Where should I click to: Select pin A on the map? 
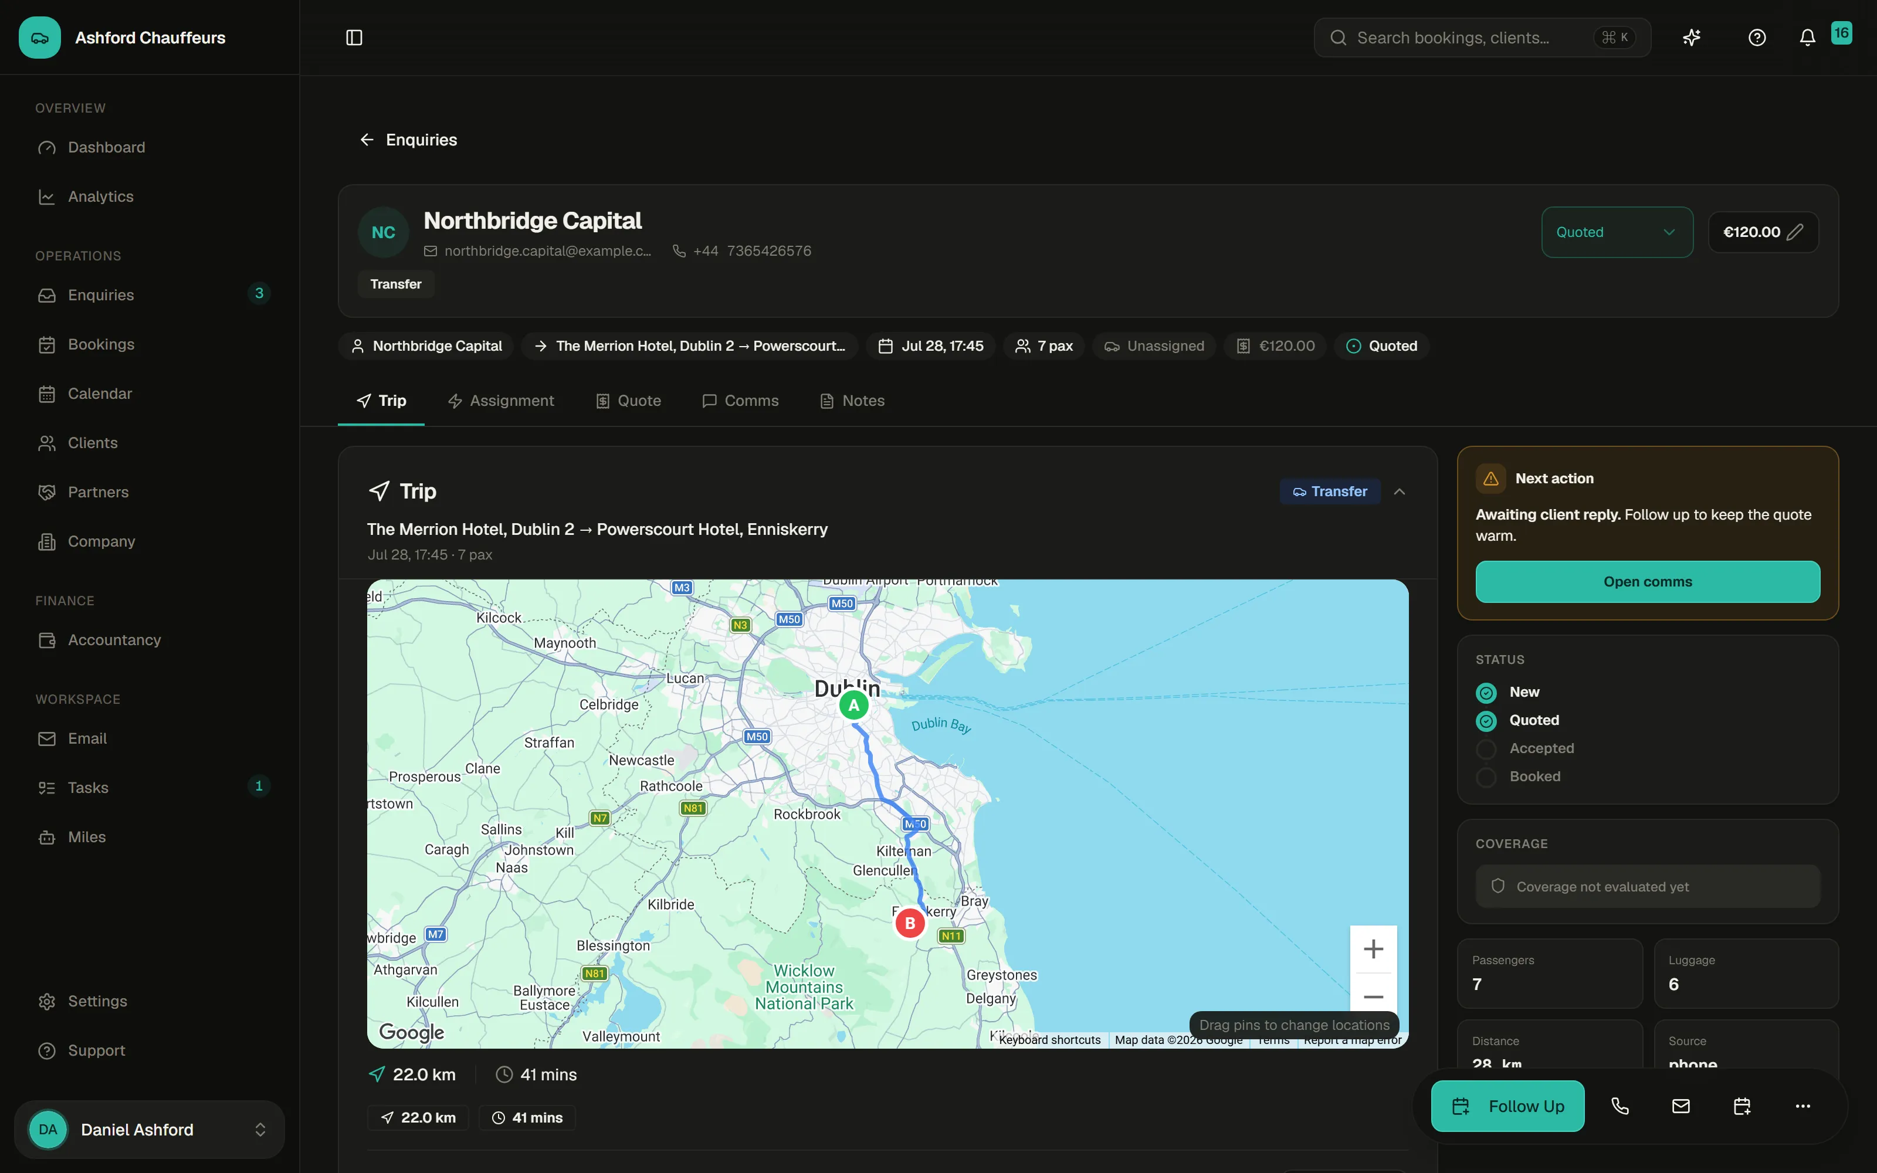(854, 705)
